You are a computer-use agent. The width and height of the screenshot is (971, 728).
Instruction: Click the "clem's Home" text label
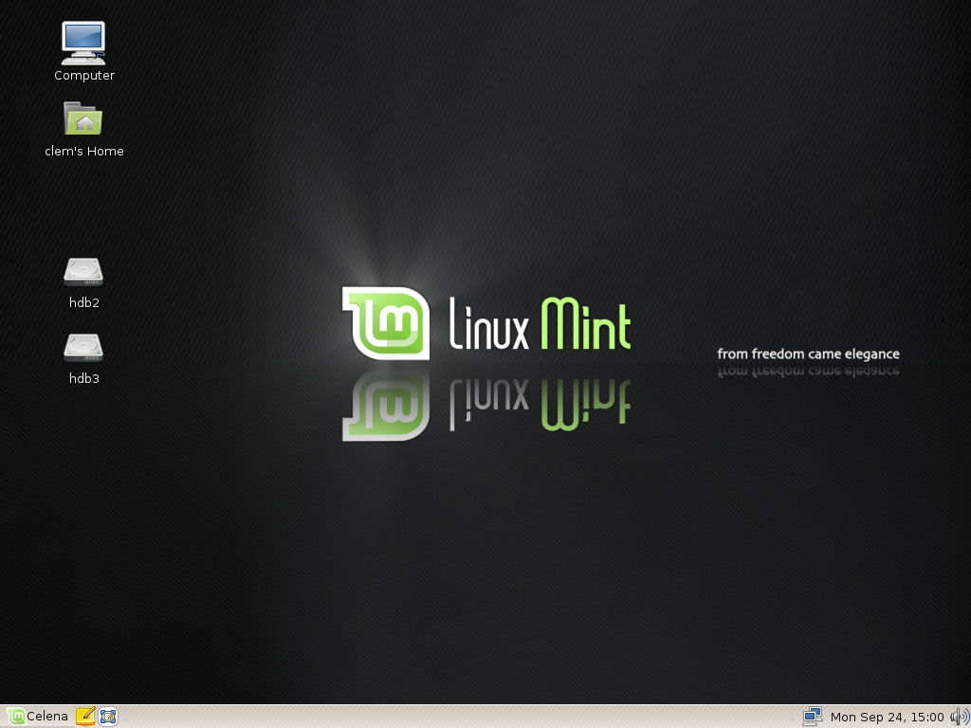click(x=84, y=152)
